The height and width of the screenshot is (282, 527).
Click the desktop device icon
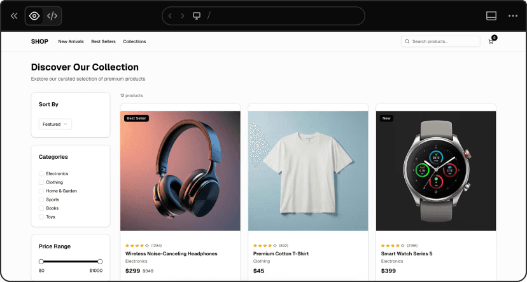pos(197,16)
